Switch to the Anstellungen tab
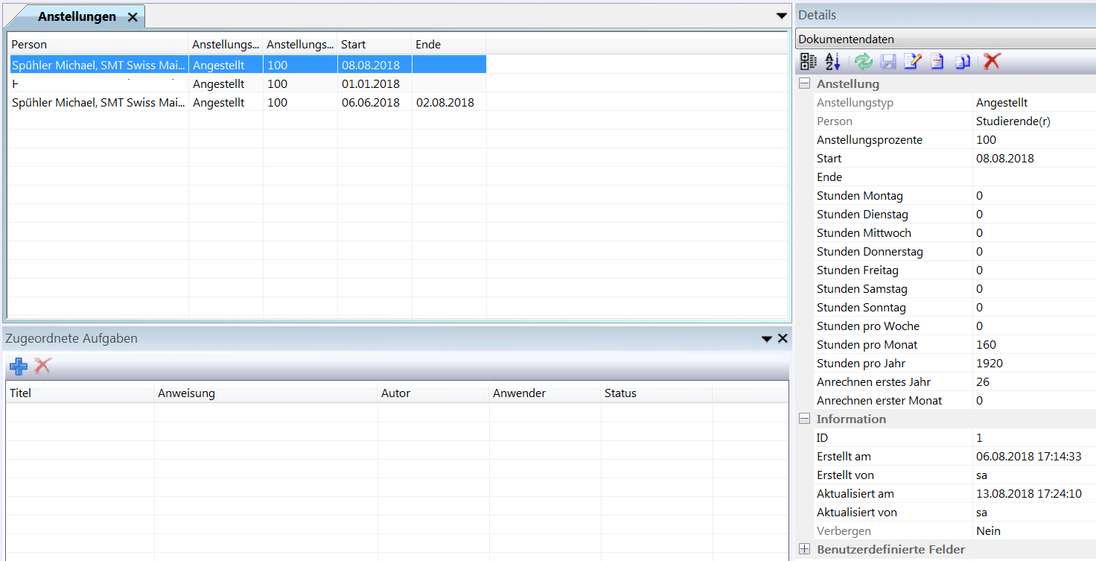Image resolution: width=1096 pixels, height=561 pixels. [x=77, y=16]
